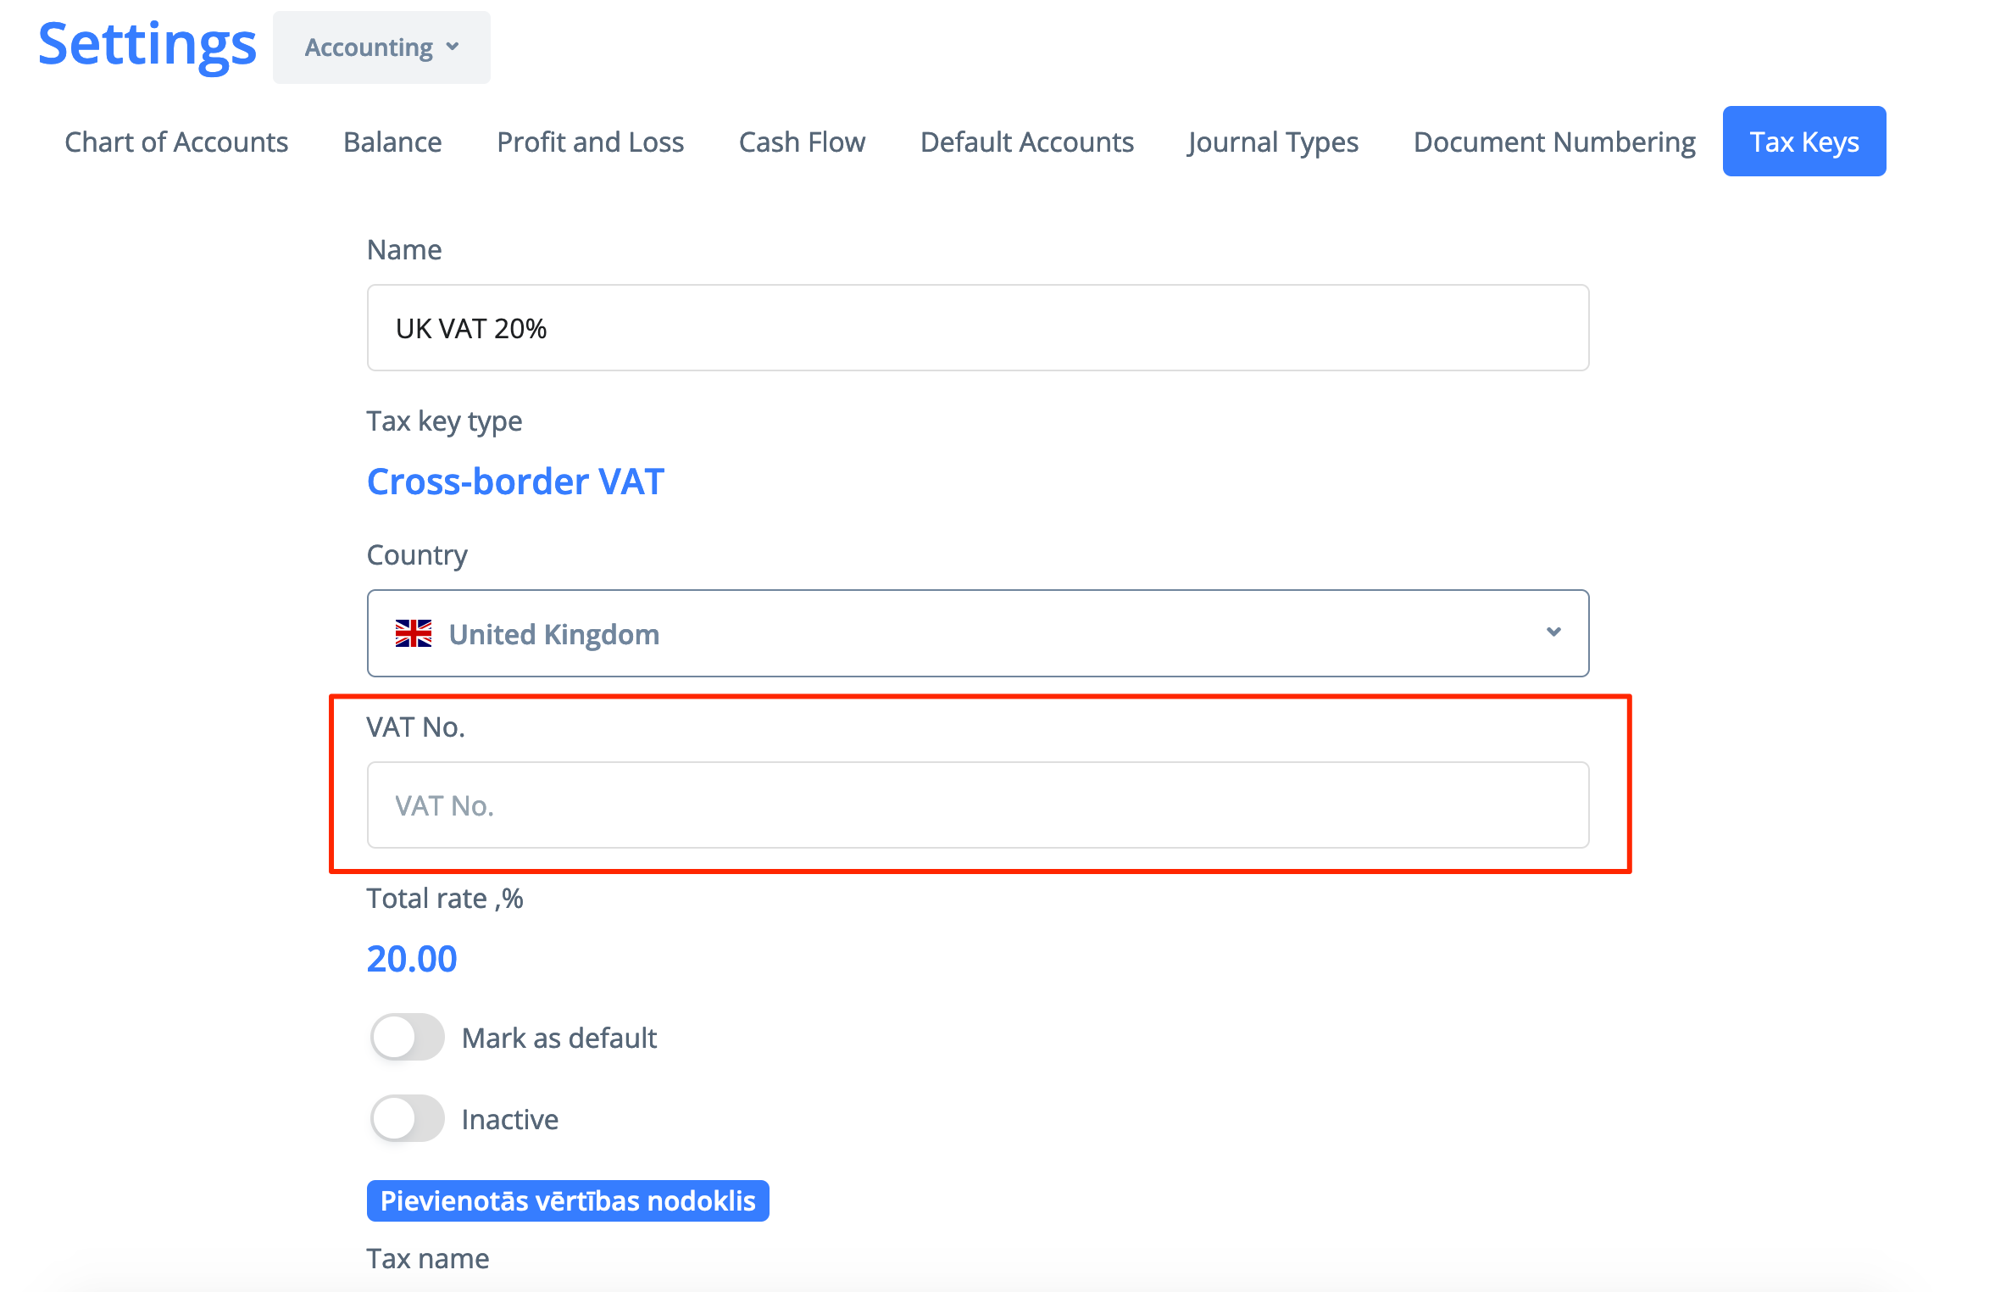Select the Cash Flow tab
The width and height of the screenshot is (1995, 1292).
[802, 142]
